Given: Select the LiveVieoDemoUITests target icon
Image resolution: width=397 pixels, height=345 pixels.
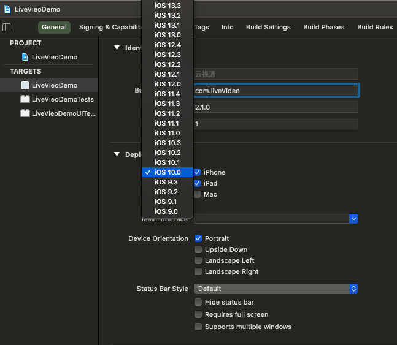Looking at the screenshot, I should tap(25, 113).
